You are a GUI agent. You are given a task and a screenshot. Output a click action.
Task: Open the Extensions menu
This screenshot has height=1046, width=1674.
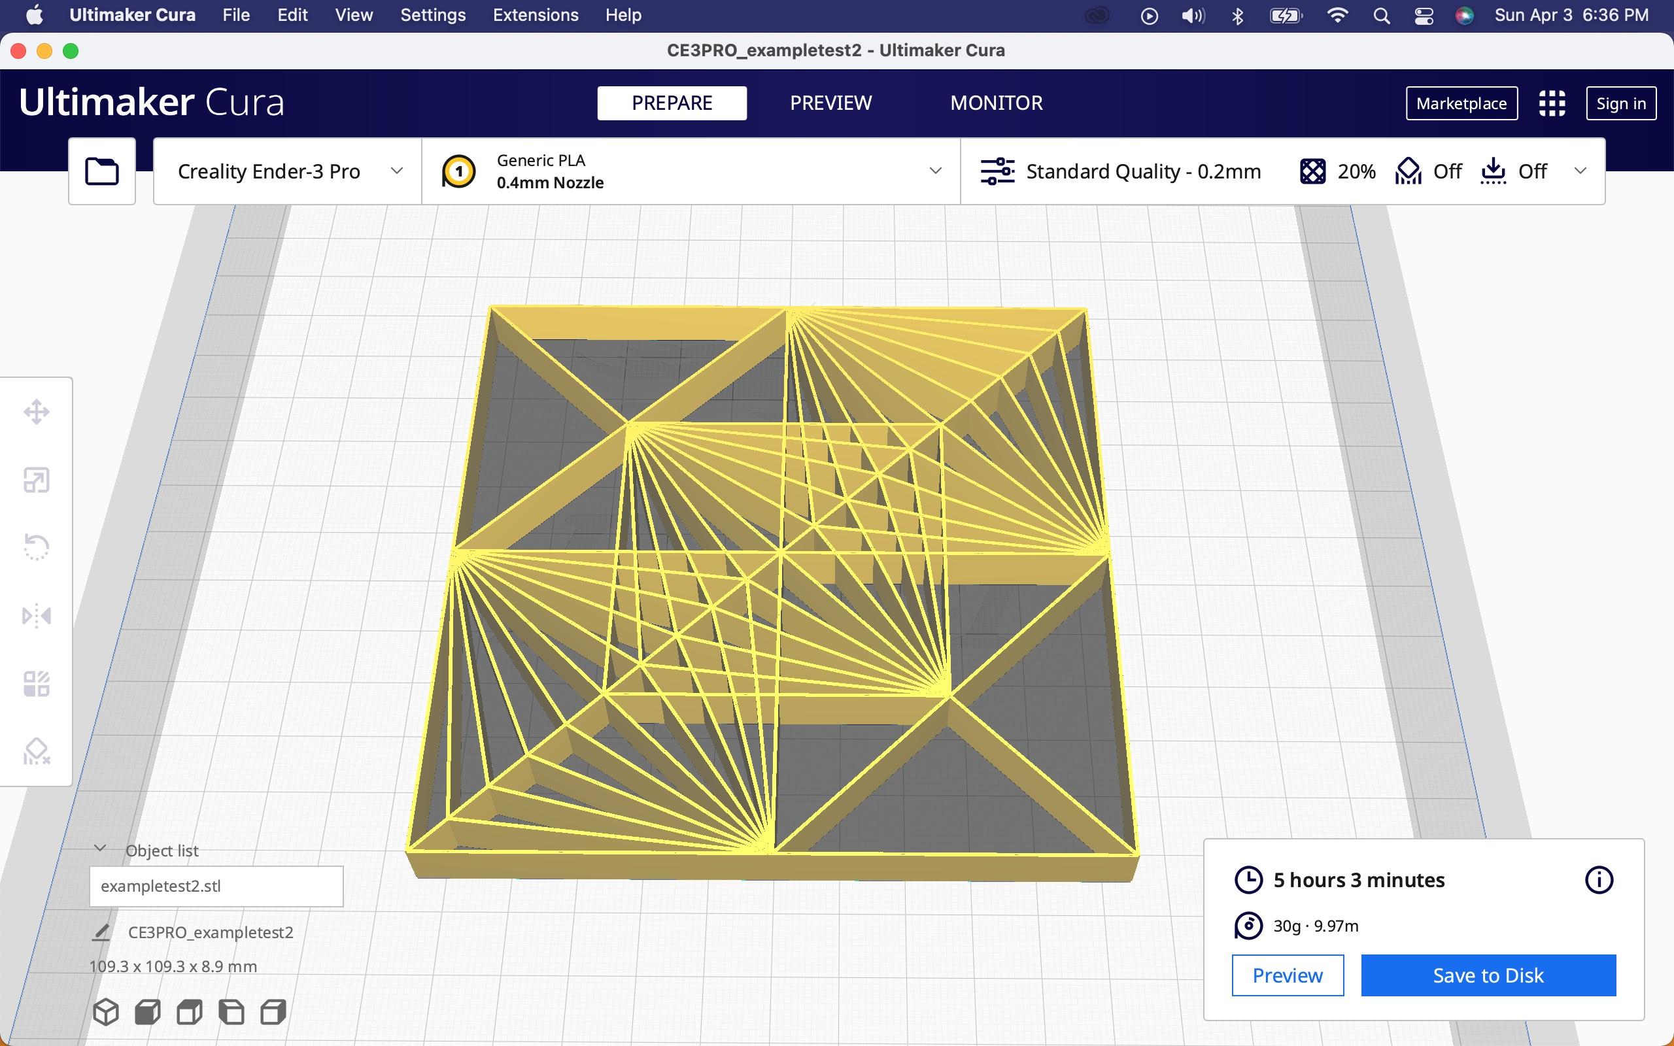click(x=536, y=15)
